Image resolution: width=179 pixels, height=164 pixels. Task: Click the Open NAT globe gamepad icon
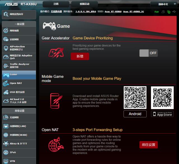56,144
